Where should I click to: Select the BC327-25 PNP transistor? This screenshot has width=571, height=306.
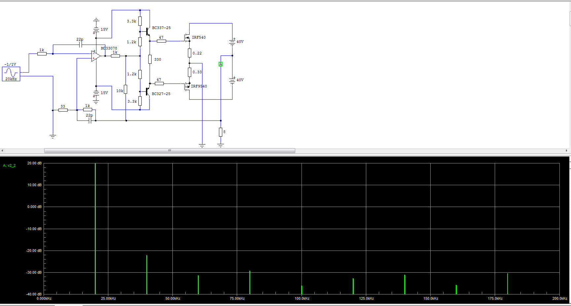(148, 91)
